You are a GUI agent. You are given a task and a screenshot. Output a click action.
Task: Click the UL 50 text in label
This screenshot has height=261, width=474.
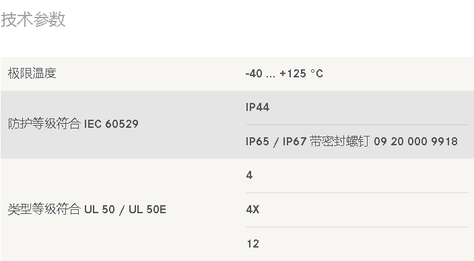[x=100, y=209]
